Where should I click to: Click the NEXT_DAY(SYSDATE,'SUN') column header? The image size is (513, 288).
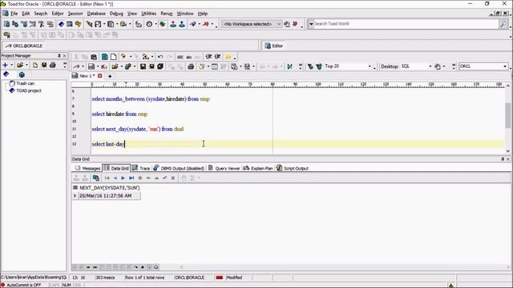pos(110,188)
